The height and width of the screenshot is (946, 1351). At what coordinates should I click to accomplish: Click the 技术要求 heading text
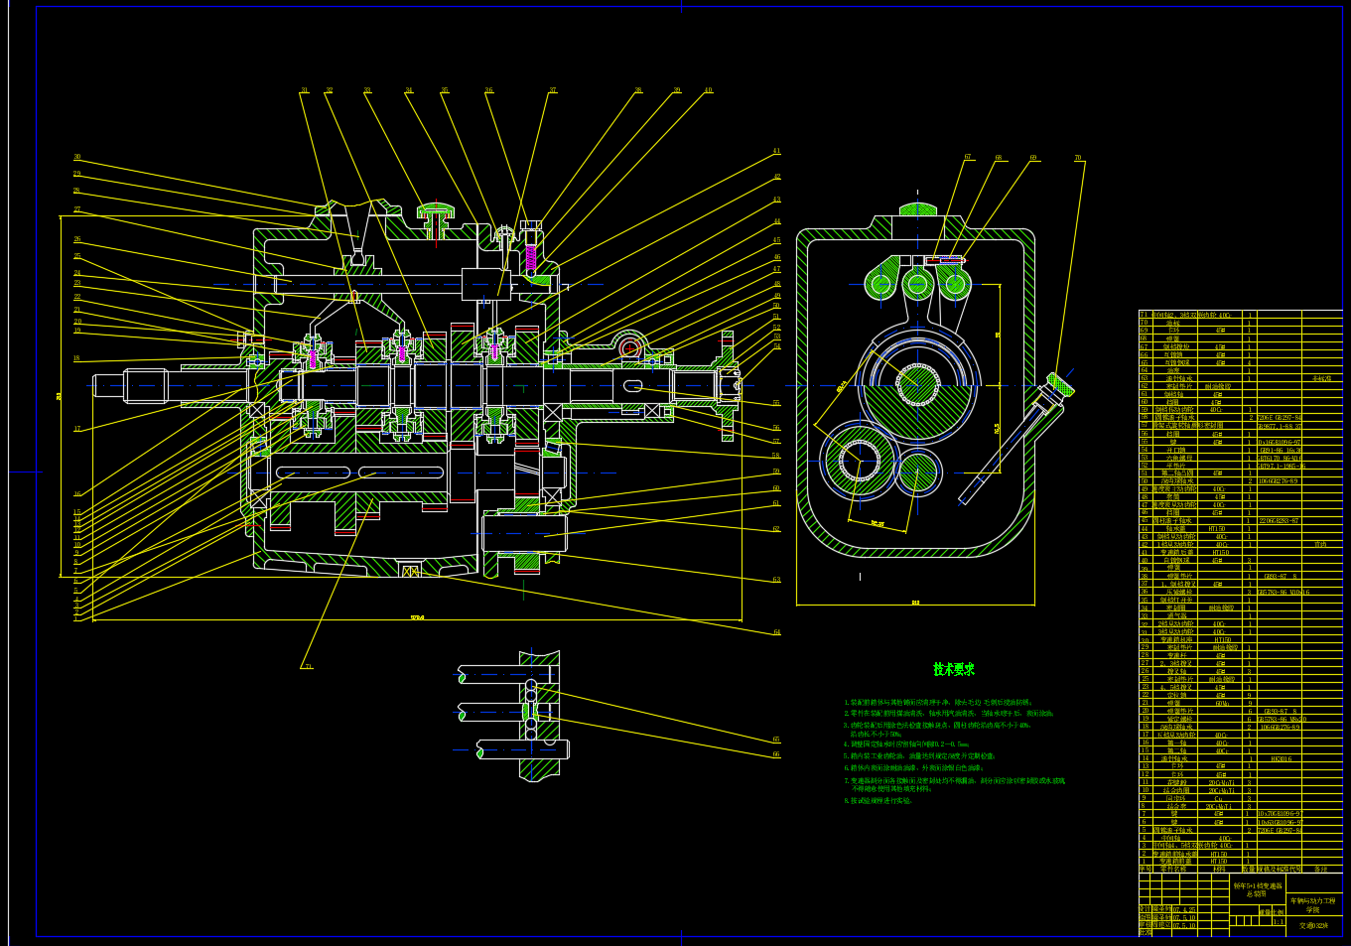point(953,670)
